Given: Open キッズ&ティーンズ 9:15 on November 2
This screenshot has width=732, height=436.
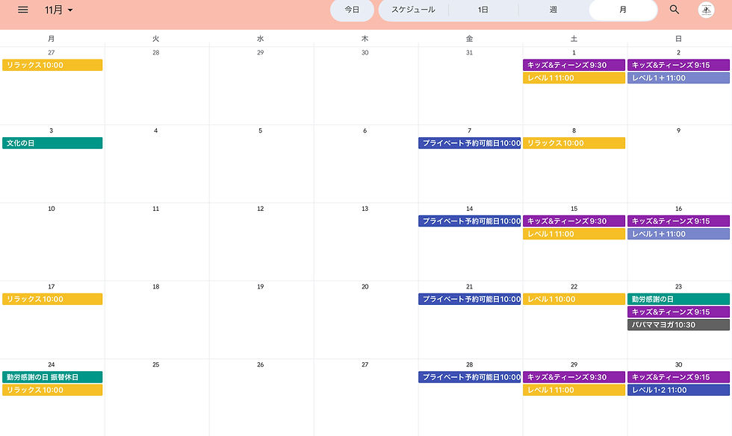Looking at the screenshot, I should point(678,66).
